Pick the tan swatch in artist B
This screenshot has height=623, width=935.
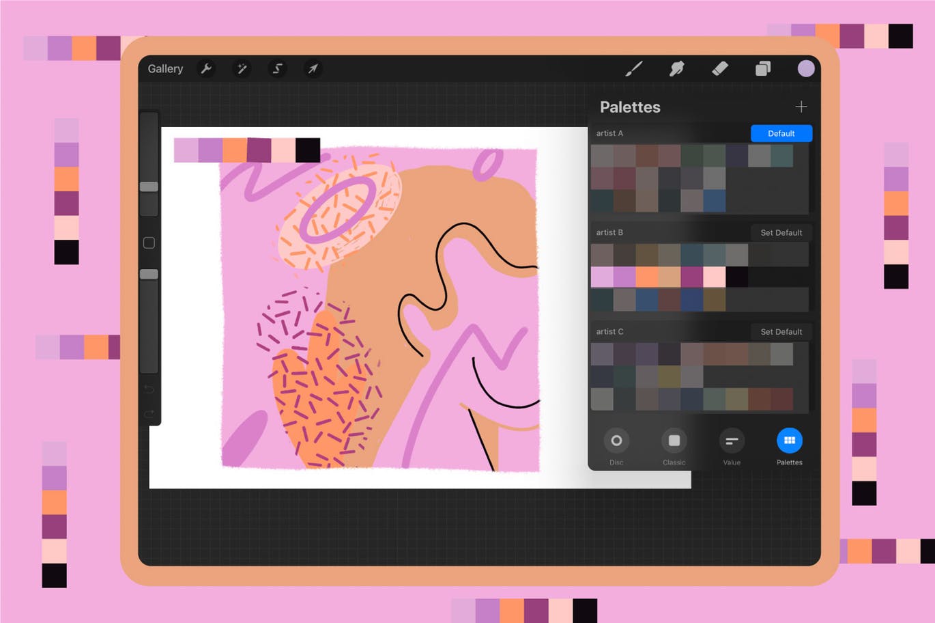coord(670,277)
